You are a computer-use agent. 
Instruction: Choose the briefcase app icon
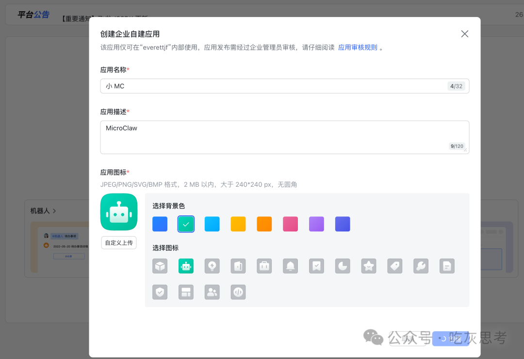tap(264, 266)
